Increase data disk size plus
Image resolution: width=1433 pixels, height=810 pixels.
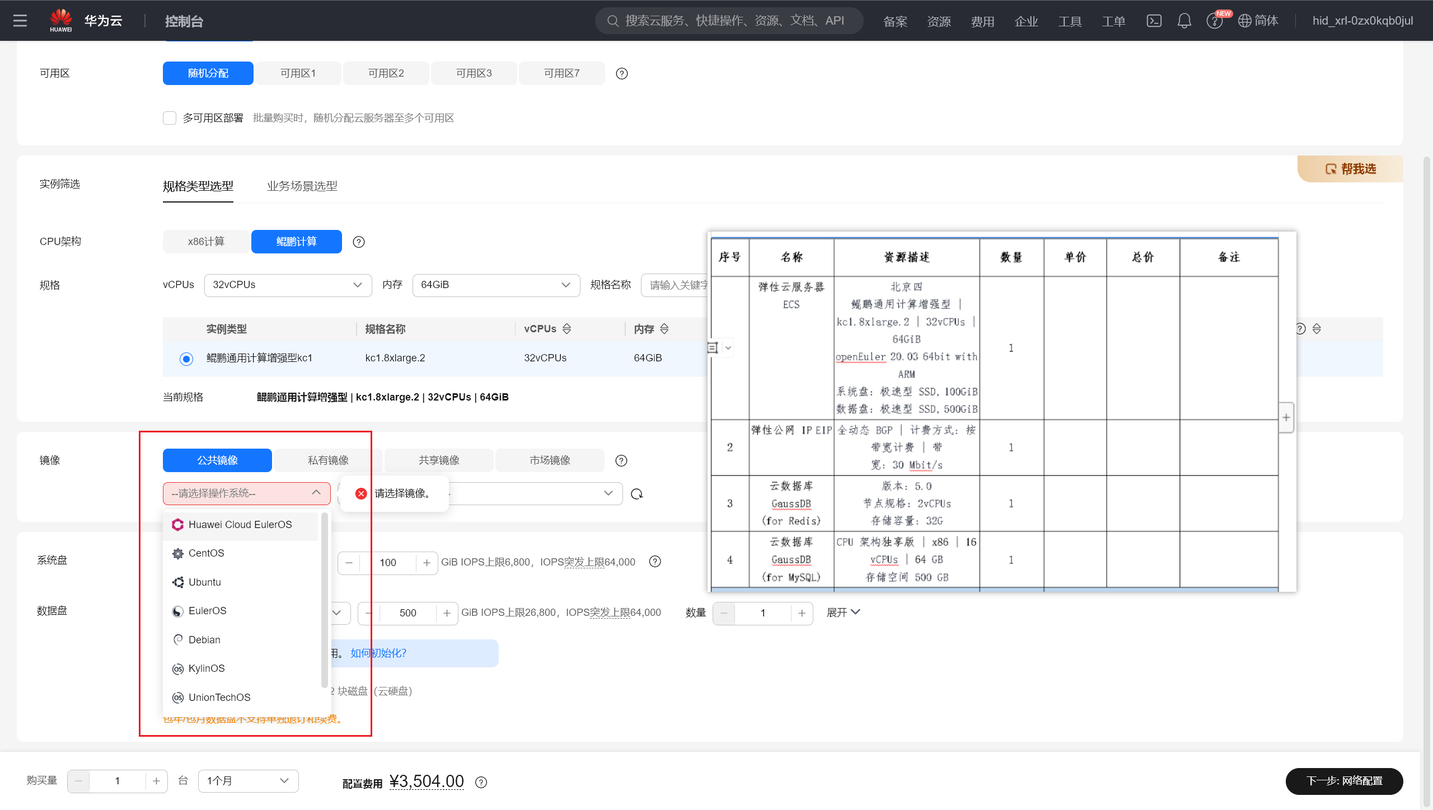click(447, 613)
